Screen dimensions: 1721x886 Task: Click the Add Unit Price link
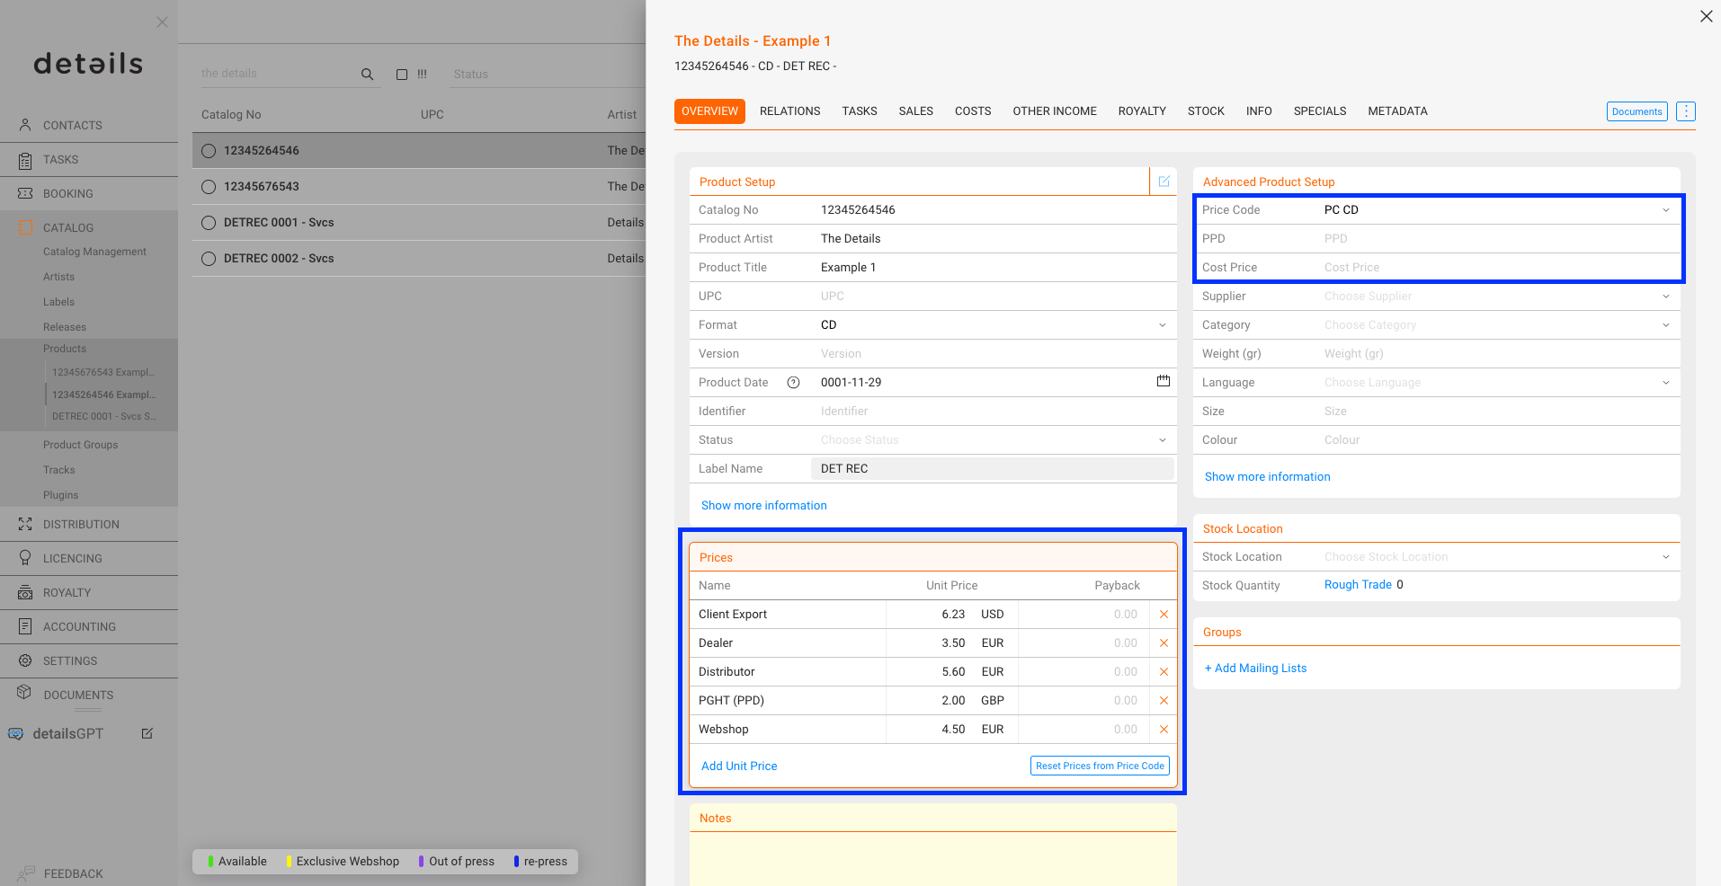coord(739,766)
